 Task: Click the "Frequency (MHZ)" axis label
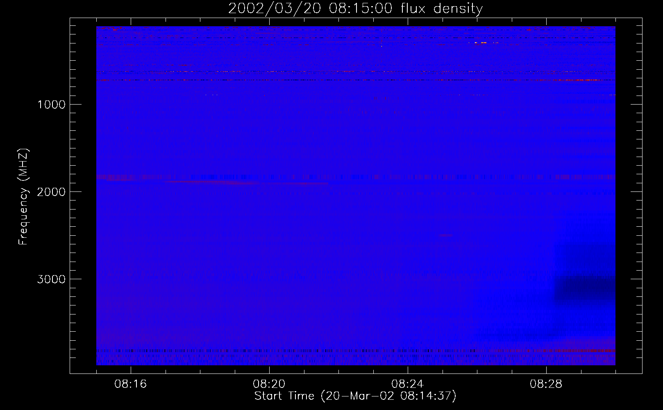23,196
